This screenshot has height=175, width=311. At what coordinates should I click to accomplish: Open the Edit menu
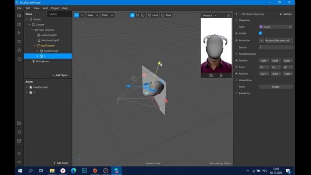click(x=28, y=8)
